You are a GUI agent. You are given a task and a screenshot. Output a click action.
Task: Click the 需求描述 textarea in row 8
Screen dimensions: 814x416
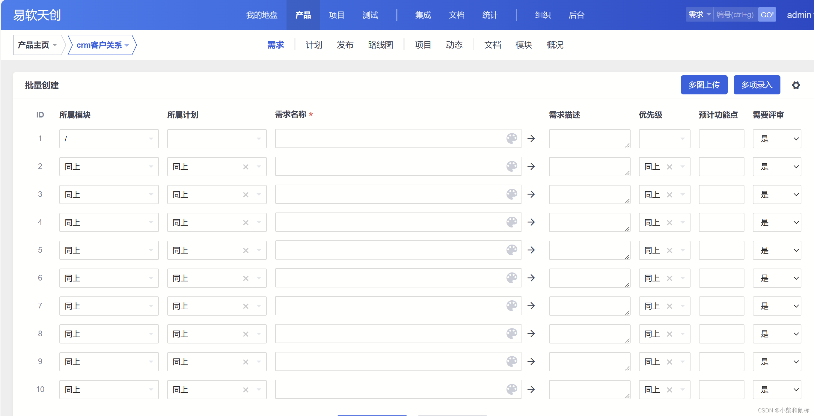point(589,334)
